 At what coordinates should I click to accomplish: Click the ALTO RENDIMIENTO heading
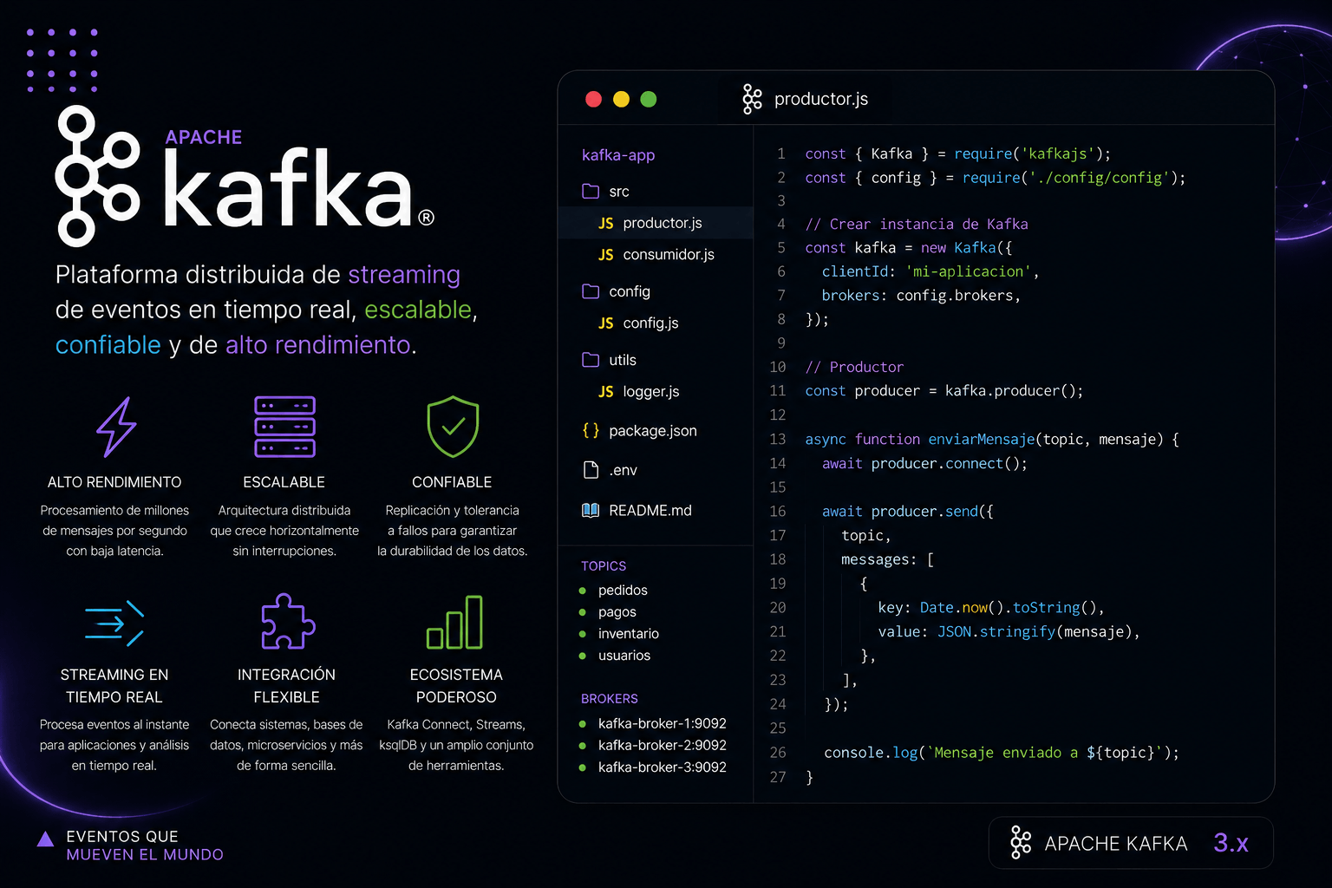pos(114,482)
